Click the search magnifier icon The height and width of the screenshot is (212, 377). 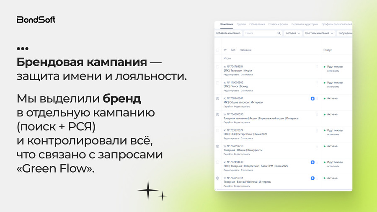pos(279,33)
